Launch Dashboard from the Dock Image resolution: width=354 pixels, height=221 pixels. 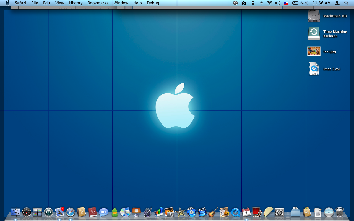(x=27, y=212)
